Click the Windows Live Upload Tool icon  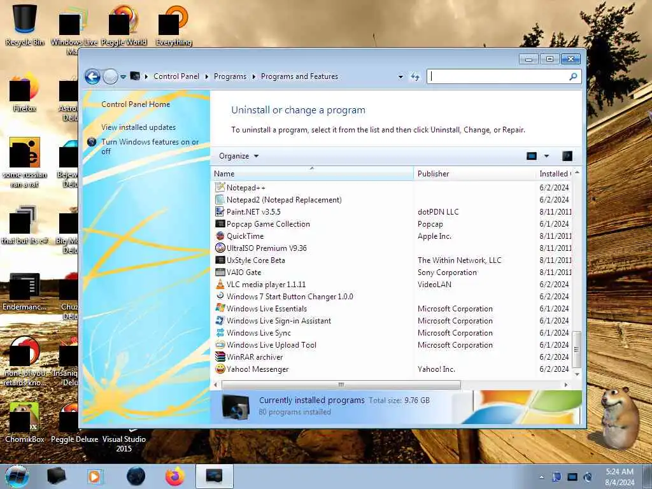tap(220, 344)
